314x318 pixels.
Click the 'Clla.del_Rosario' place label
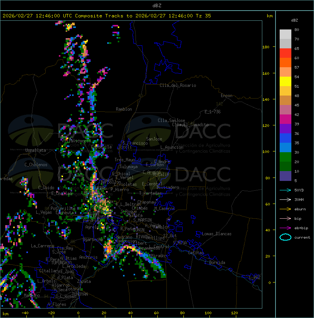pos(178,85)
